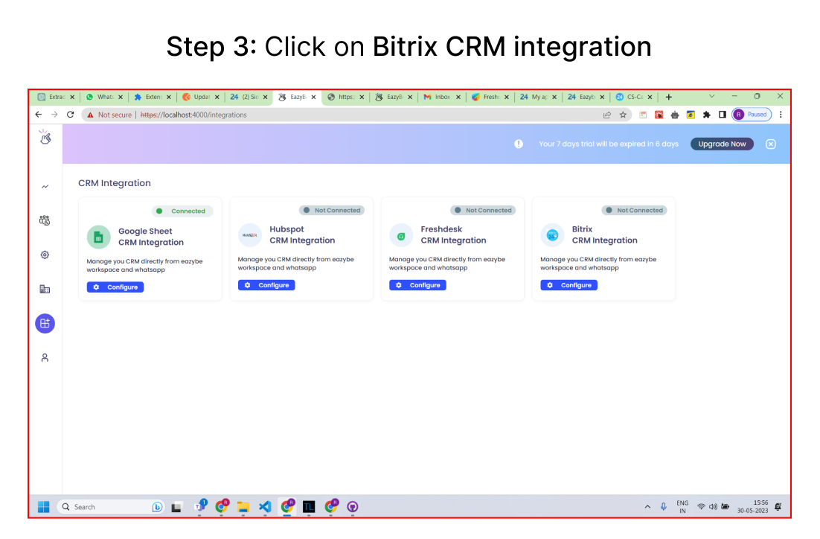Open the user profile sidebar icon
Image resolution: width=820 pixels, height=539 pixels.
[x=45, y=357]
